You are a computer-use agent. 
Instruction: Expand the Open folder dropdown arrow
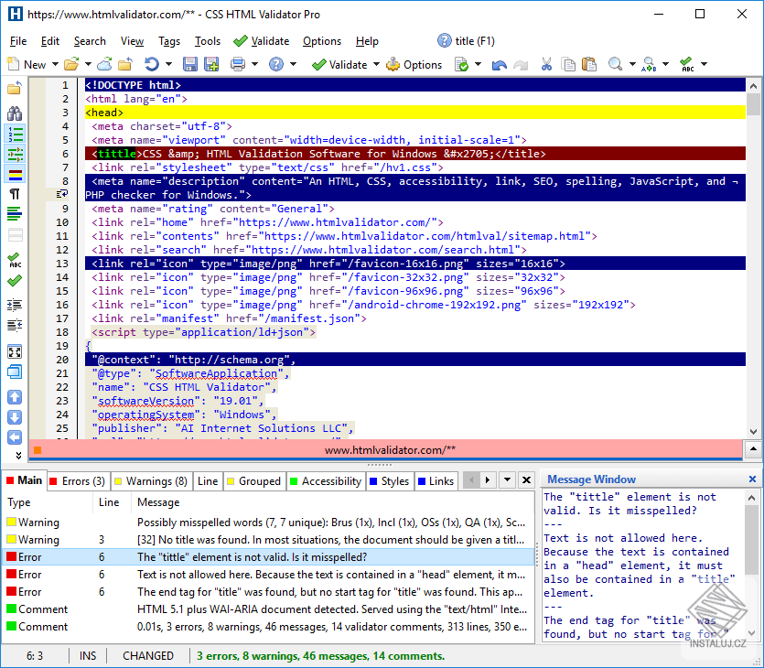88,64
